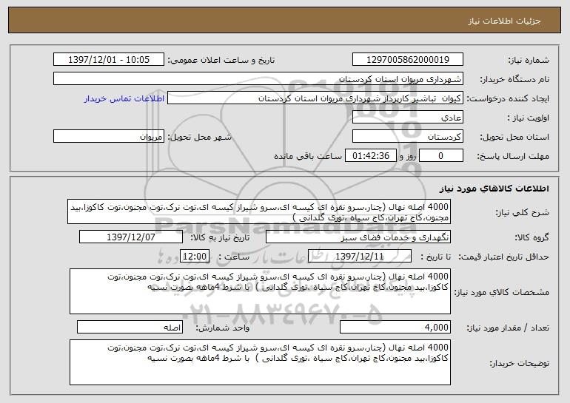Click the شرح کلی نیاز description box
The image size is (570, 403).
[259, 211]
